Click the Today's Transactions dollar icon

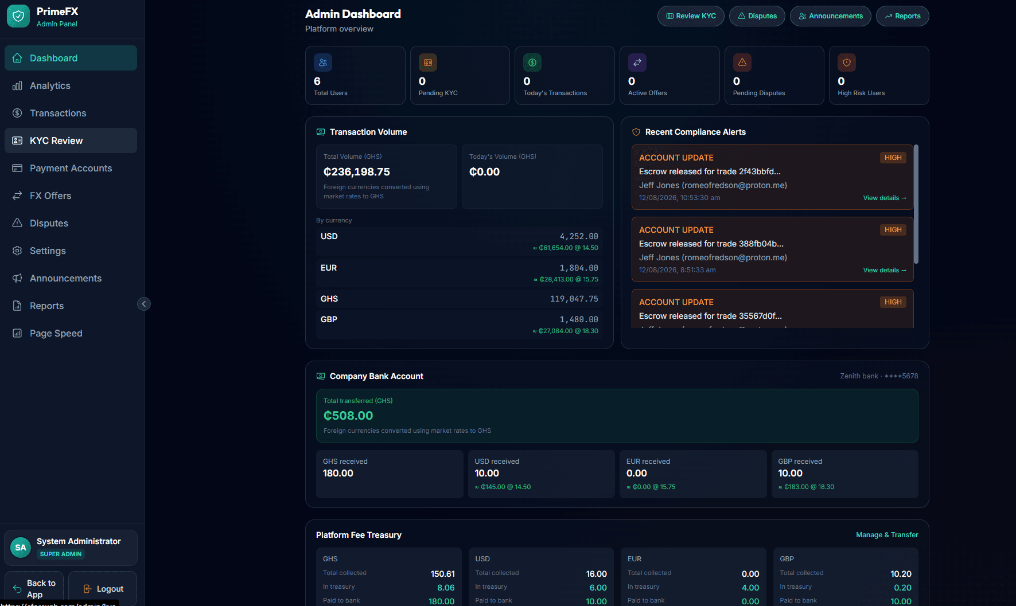[532, 62]
